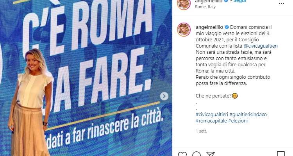Click verified badge beside caption username
The height and width of the screenshot is (156, 293).
pos(227,27)
